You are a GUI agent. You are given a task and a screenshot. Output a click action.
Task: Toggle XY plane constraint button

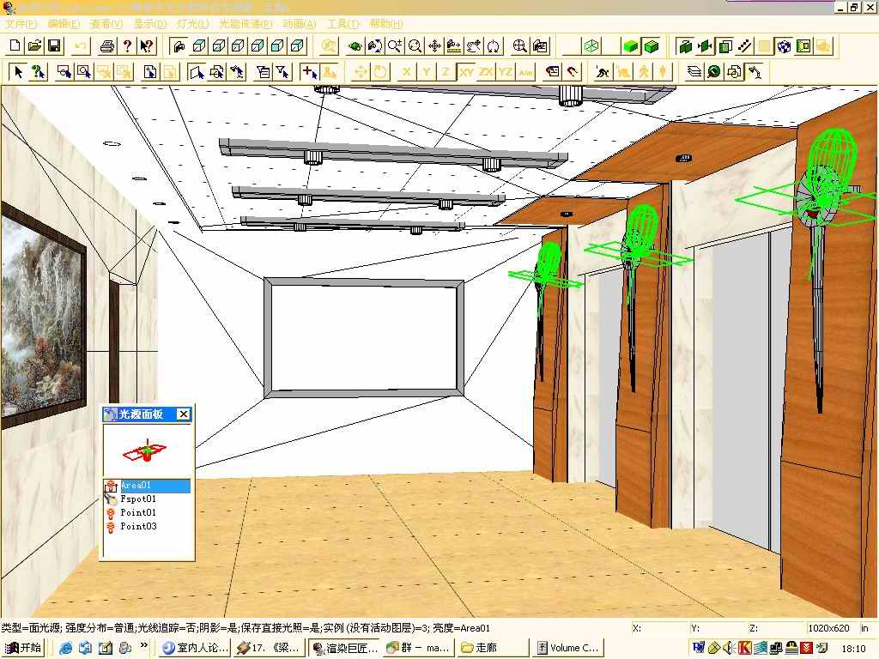(466, 72)
